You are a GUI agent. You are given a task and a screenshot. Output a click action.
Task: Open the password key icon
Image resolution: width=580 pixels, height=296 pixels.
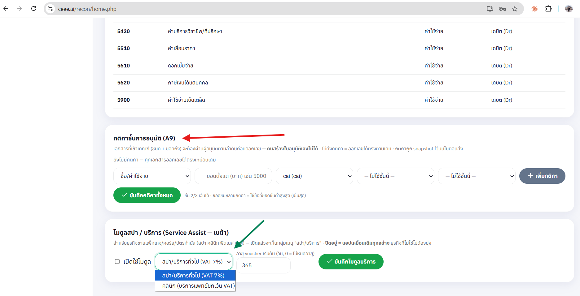click(502, 9)
